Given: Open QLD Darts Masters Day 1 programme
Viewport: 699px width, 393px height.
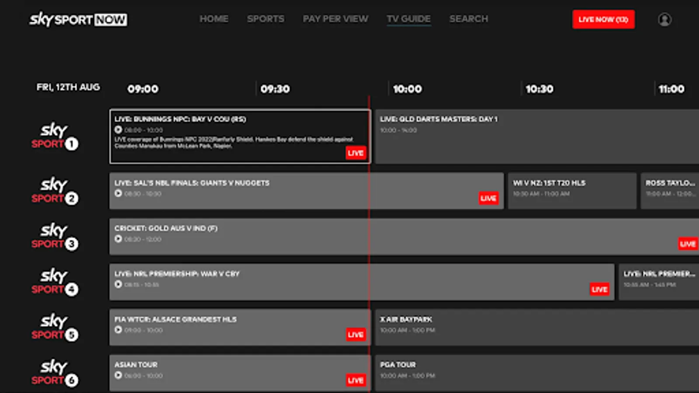Looking at the screenshot, I should pos(537,137).
